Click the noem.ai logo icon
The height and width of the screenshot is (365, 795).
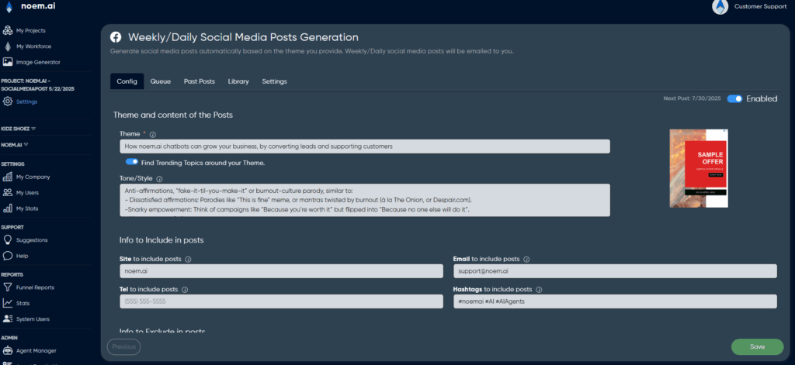coord(9,6)
